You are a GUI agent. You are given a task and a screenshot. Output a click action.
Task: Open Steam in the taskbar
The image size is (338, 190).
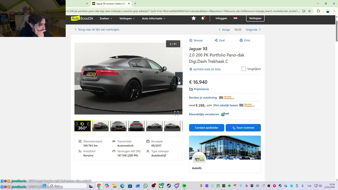click(x=169, y=186)
